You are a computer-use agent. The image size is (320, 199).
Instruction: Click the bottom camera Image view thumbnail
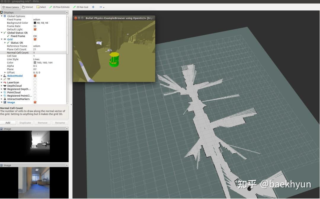[x=34, y=182]
